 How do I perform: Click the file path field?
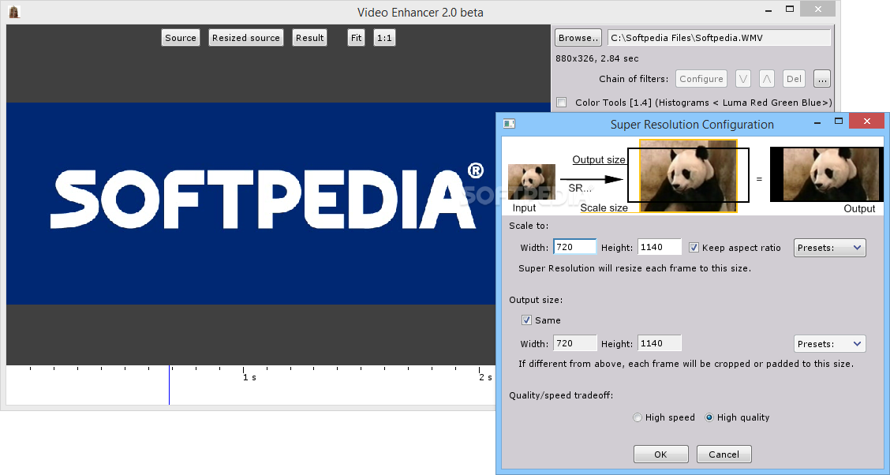click(x=719, y=37)
